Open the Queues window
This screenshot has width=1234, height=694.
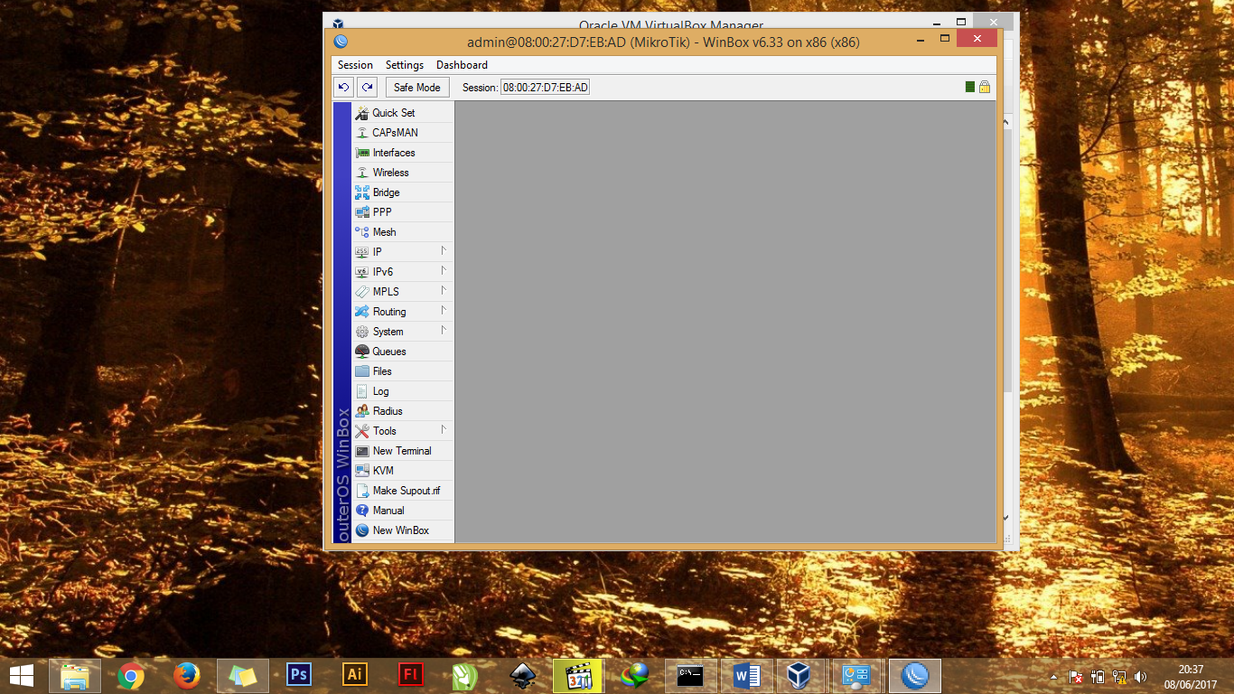click(x=402, y=352)
